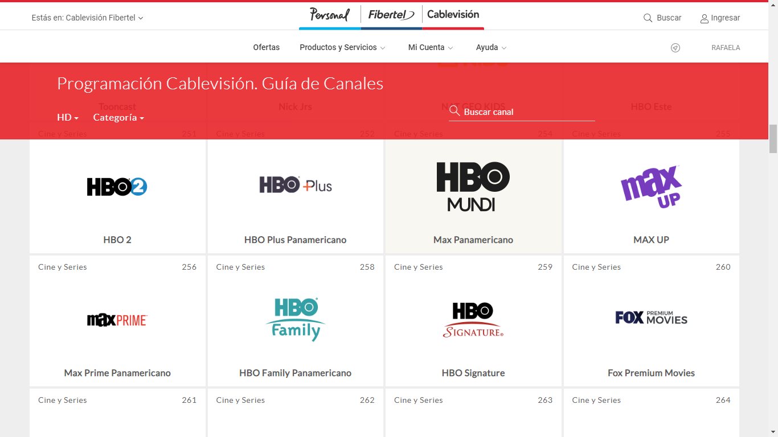Expand the Ayuda menu
This screenshot has height=437, width=778.
click(491, 47)
